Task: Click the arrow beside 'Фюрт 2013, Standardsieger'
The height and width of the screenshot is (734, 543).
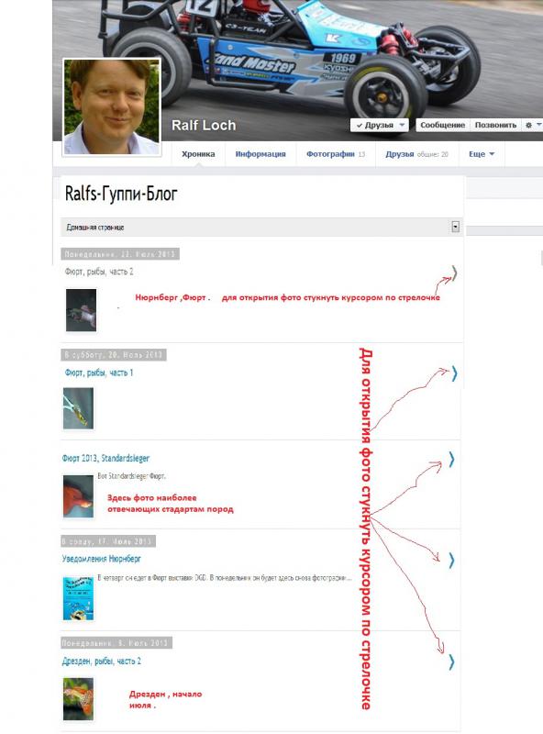Action: click(451, 460)
